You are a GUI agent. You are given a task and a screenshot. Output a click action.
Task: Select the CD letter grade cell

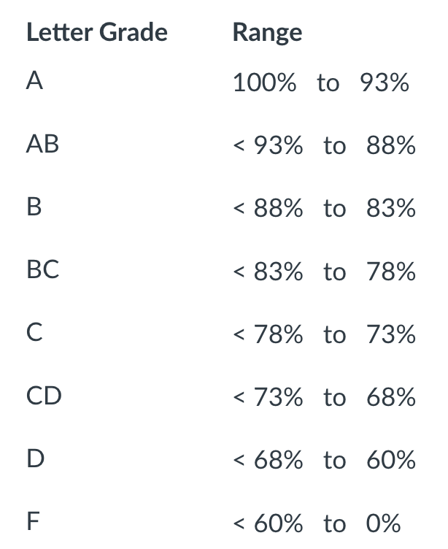(44, 397)
